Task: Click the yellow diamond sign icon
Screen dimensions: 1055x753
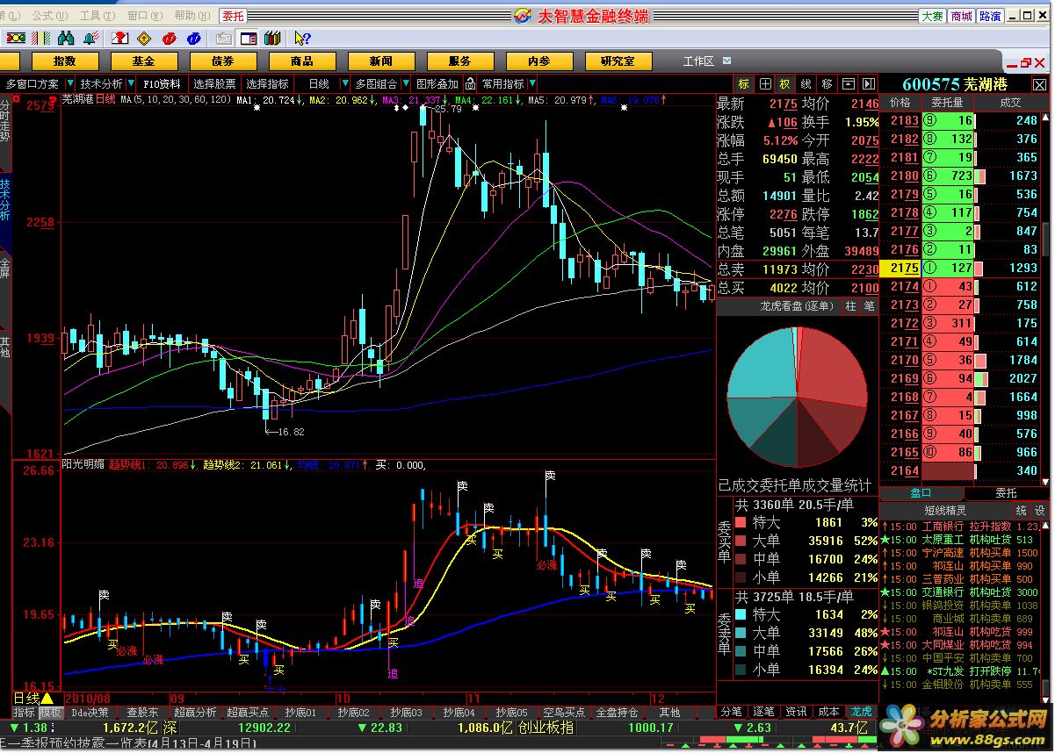Action: coord(144,38)
